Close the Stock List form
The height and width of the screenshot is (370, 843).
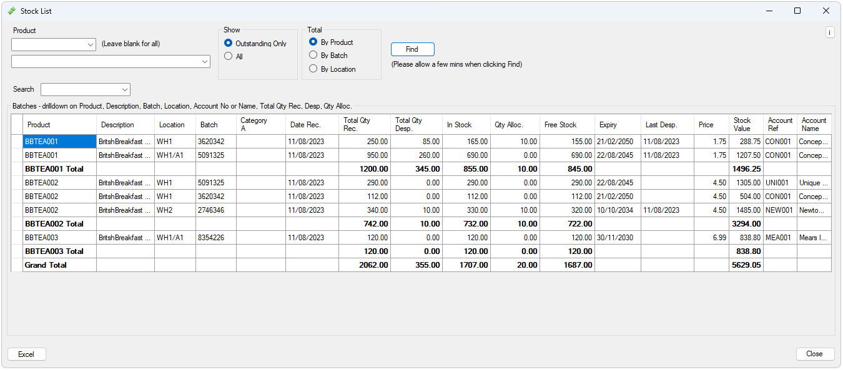(815, 354)
